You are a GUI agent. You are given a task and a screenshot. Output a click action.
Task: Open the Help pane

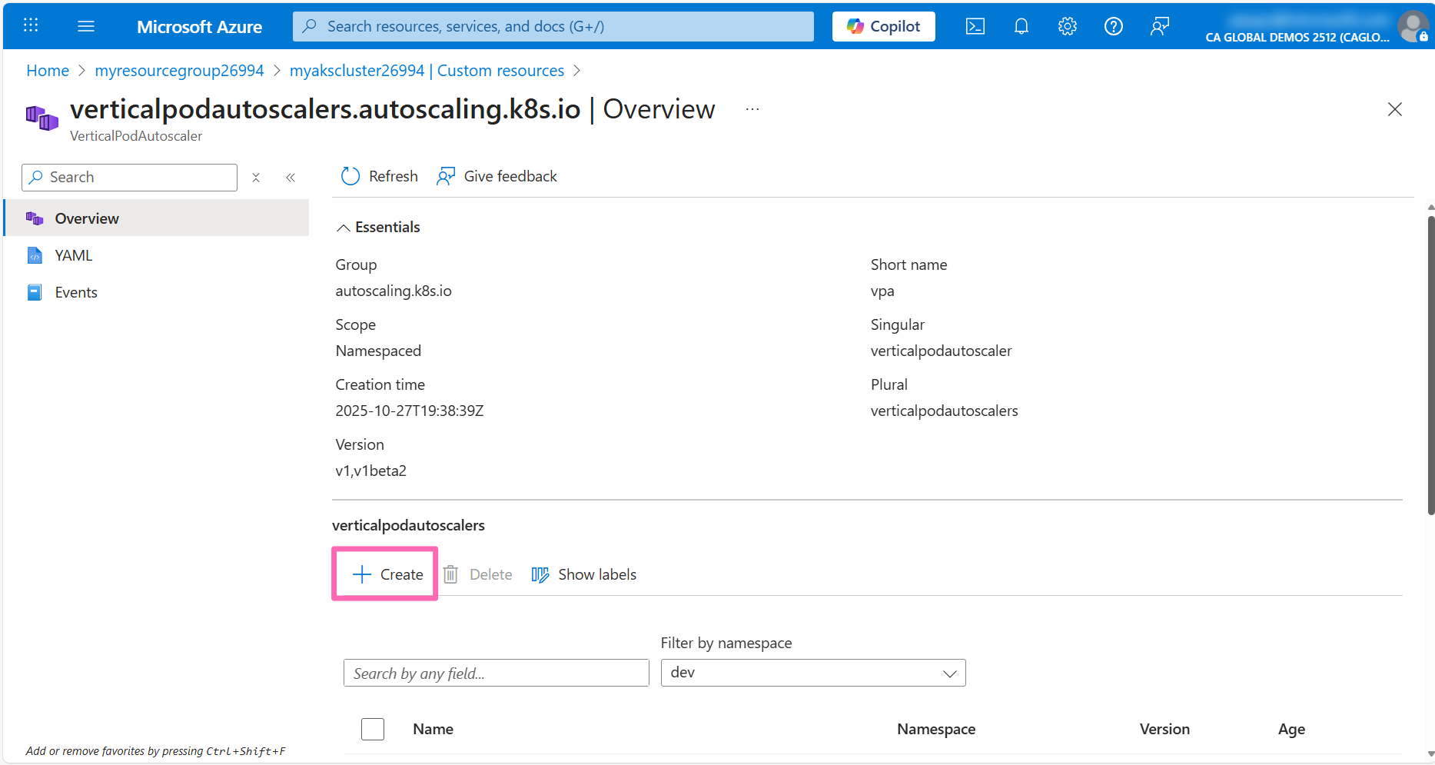(x=1113, y=25)
